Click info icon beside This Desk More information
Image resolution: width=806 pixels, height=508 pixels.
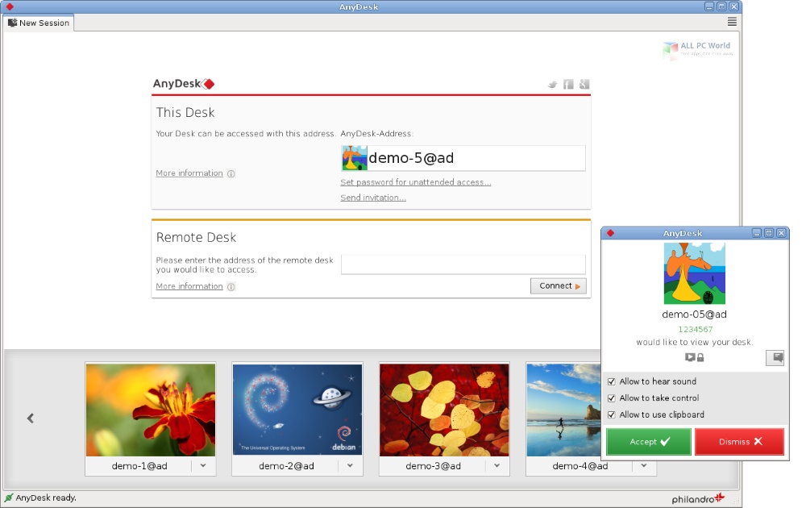[231, 174]
